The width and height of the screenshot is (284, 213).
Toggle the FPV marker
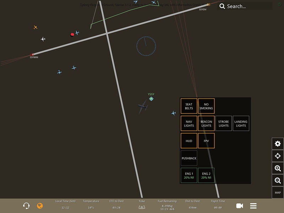206,141
